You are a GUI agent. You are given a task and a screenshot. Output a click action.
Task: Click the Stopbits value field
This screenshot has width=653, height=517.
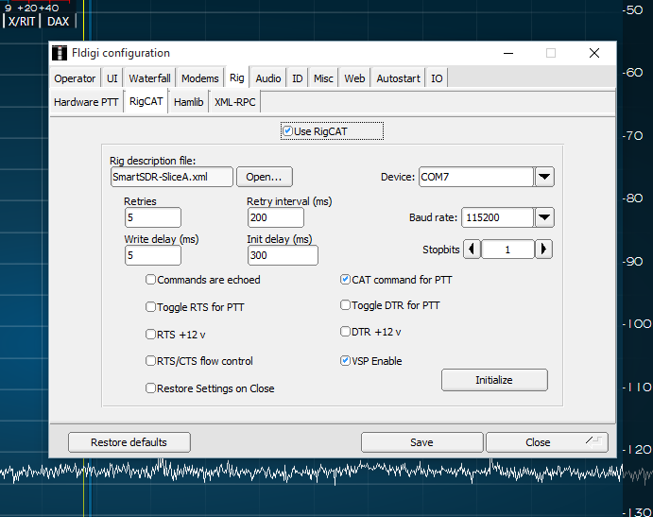click(x=507, y=250)
